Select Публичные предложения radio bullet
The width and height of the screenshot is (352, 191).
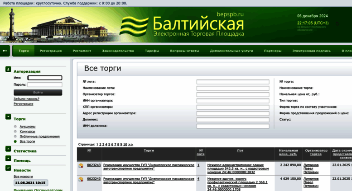(15, 136)
